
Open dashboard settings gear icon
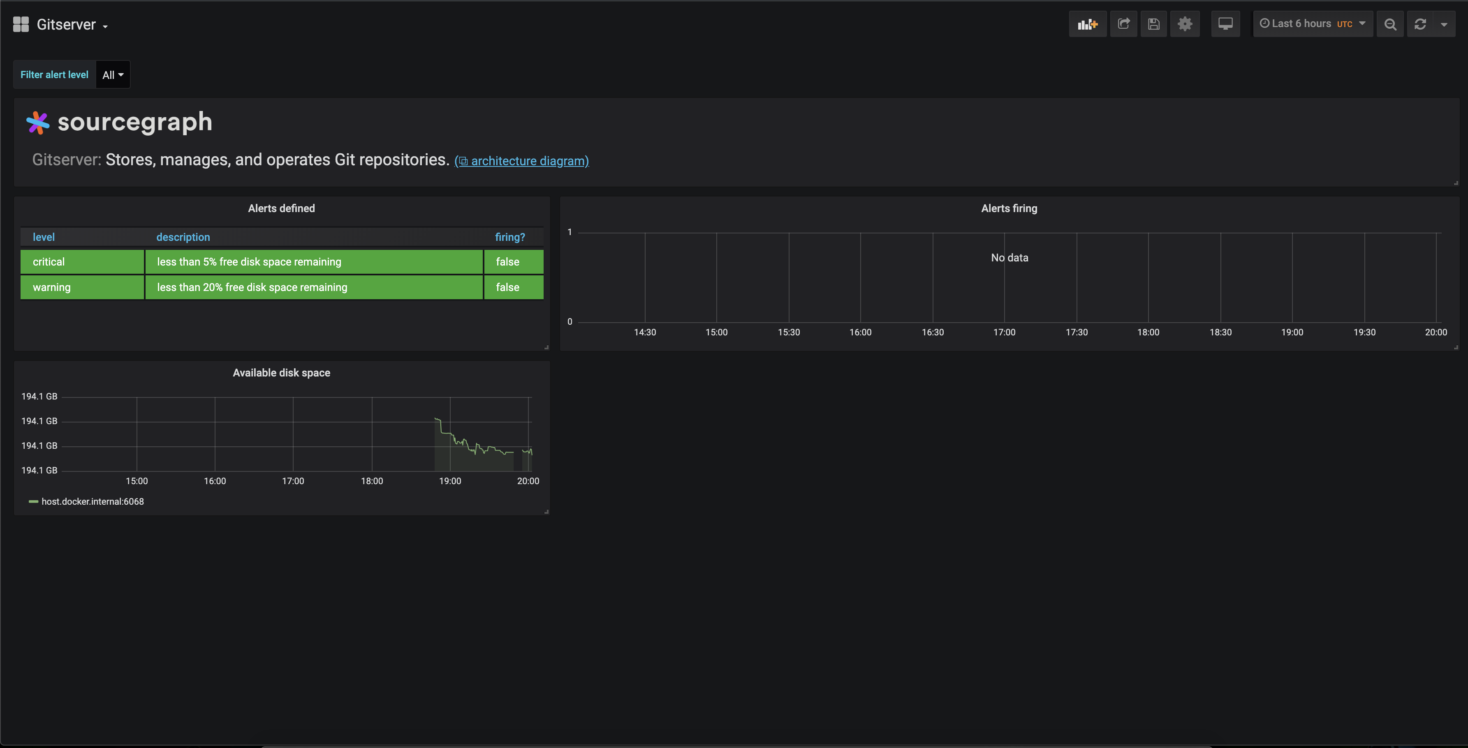point(1185,24)
